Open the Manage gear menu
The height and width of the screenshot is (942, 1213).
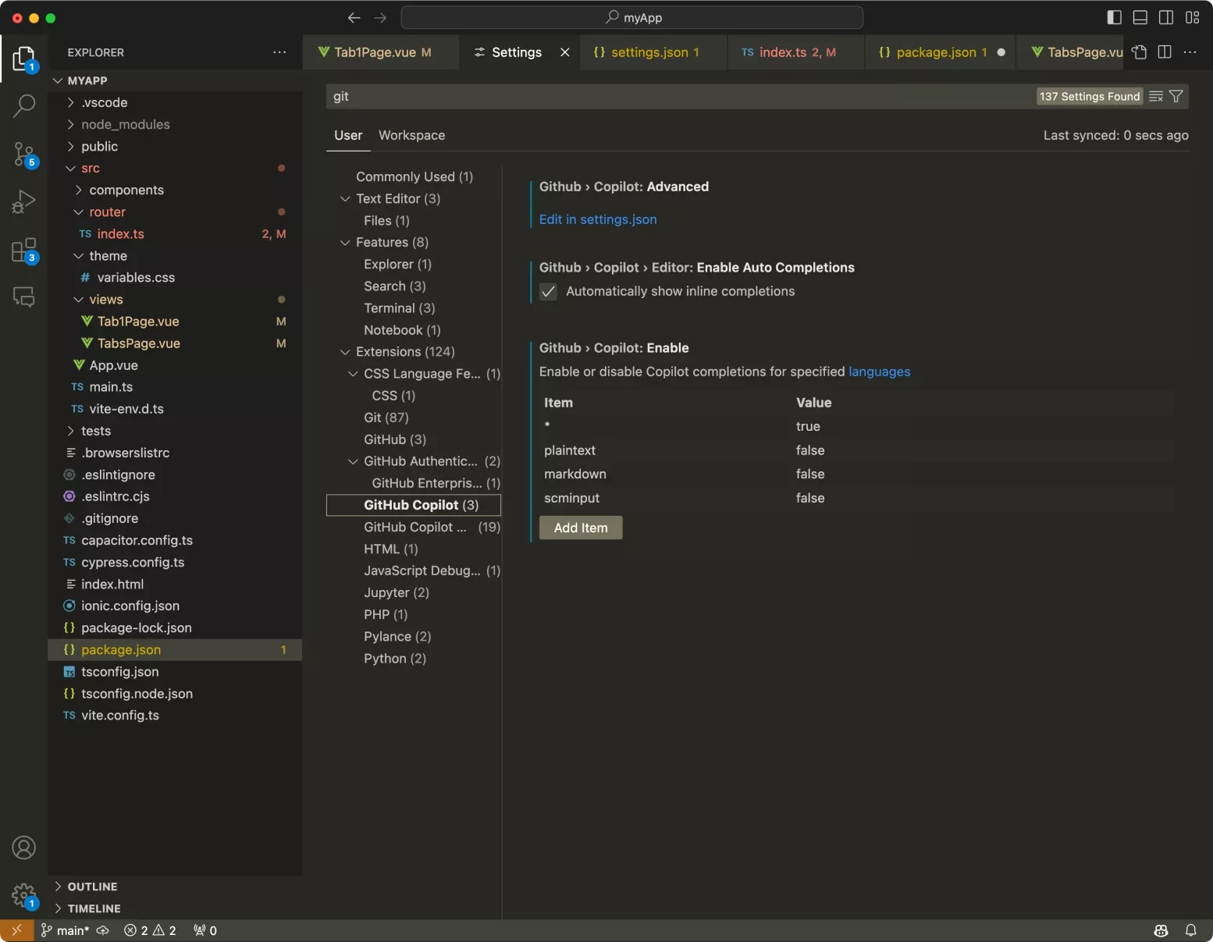point(23,896)
